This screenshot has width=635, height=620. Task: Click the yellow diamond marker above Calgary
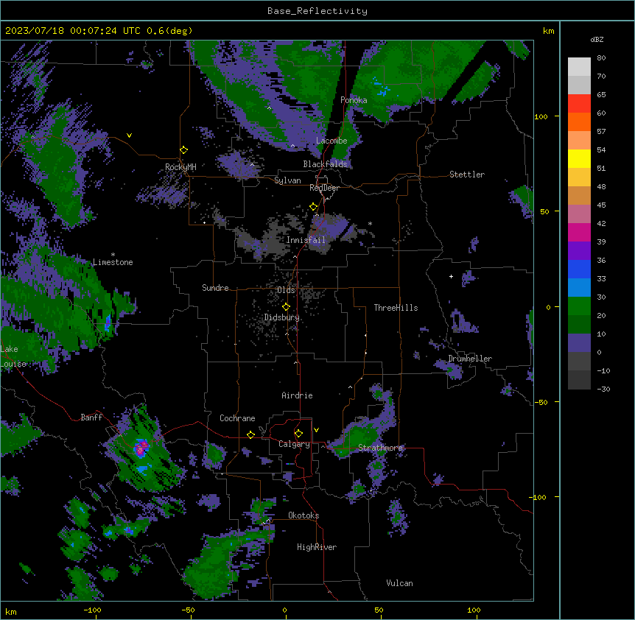[298, 434]
